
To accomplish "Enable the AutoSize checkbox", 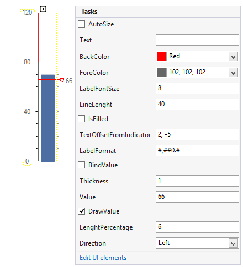I will [81, 24].
